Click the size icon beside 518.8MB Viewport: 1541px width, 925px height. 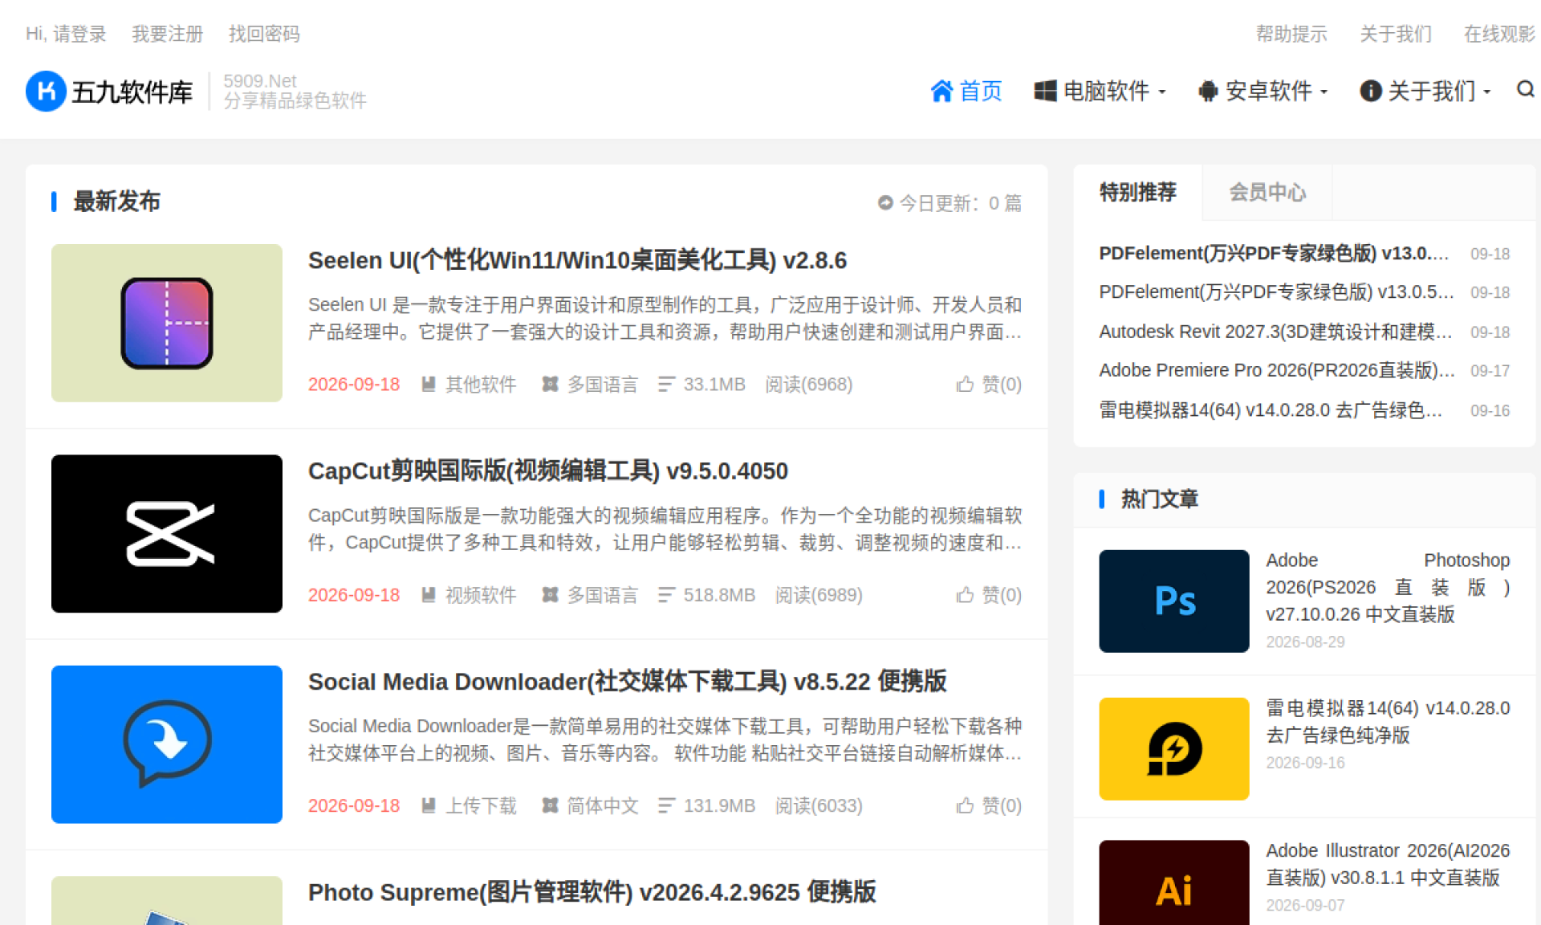[x=666, y=595]
